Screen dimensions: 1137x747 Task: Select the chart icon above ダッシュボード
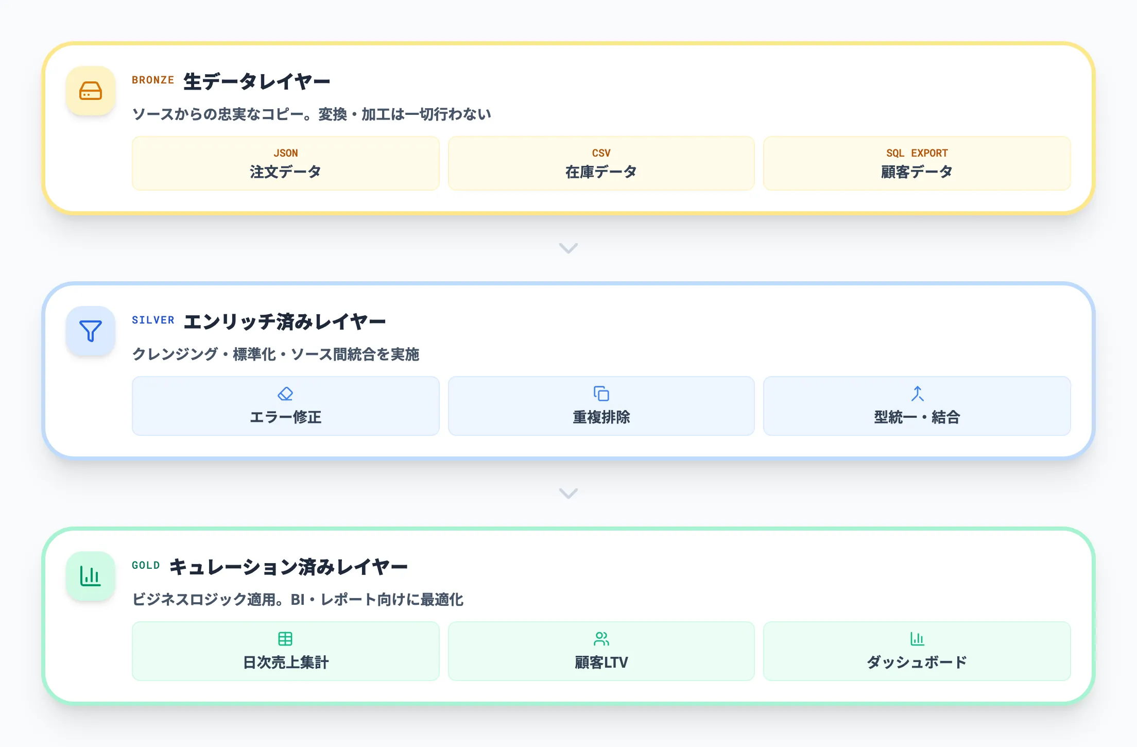[x=917, y=638]
